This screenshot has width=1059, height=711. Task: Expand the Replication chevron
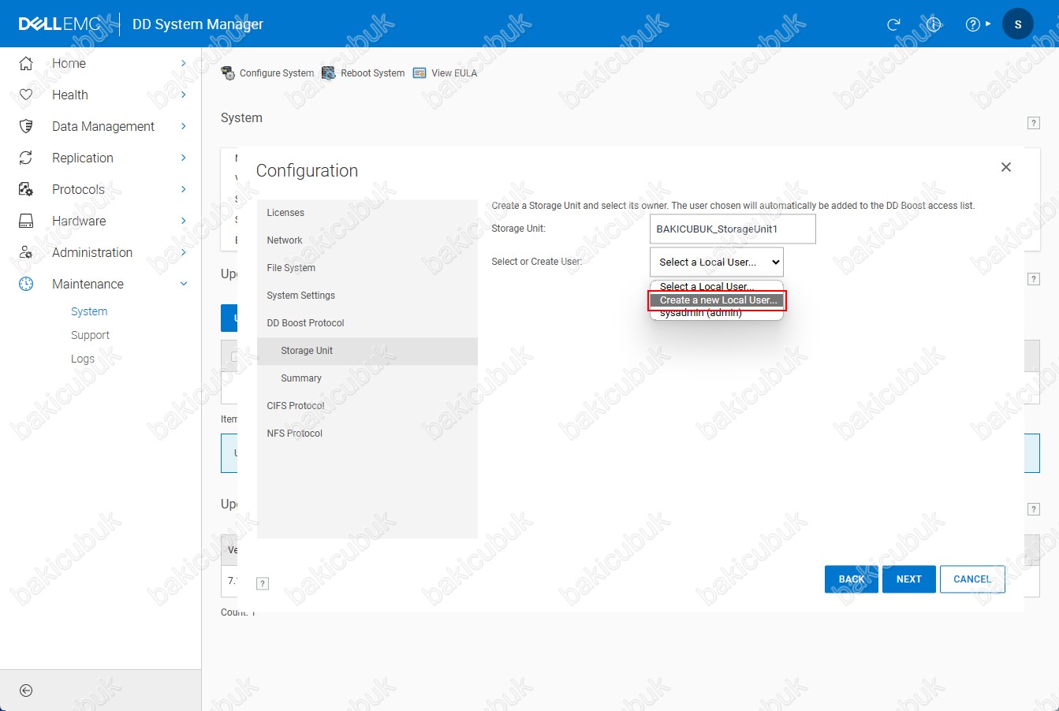click(183, 158)
